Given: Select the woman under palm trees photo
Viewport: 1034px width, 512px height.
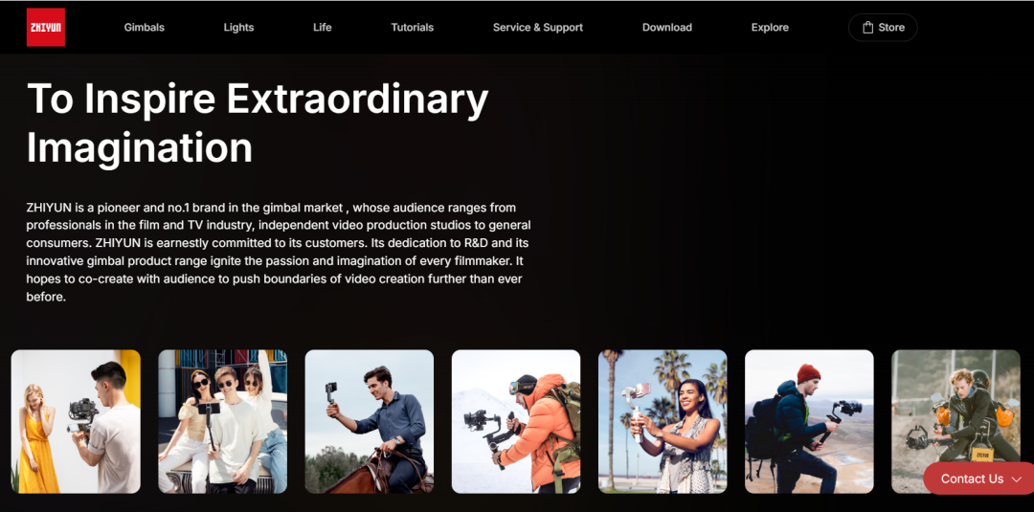Looking at the screenshot, I should click(663, 421).
